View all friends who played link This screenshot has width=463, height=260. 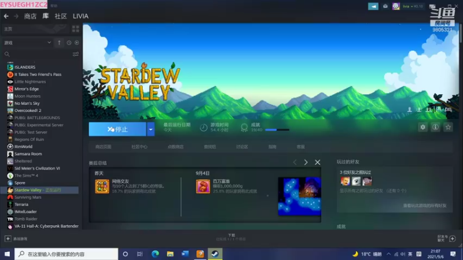point(425,206)
